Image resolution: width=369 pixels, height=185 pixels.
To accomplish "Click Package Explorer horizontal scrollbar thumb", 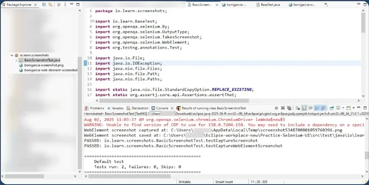I will click(x=24, y=176).
